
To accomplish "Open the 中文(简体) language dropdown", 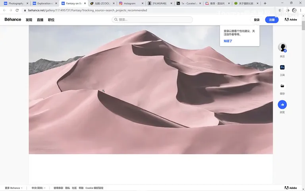I will coord(39,188).
